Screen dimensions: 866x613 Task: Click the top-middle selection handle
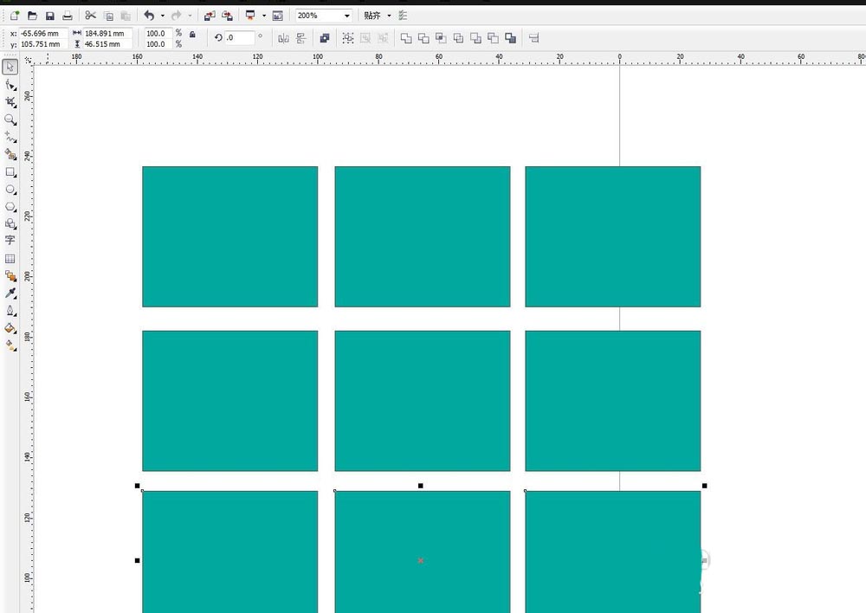point(421,486)
